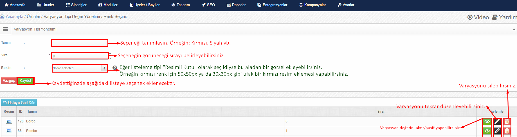The height and width of the screenshot is (137, 517).
Task: Sort by the ID column header
Action: click(x=21, y=112)
